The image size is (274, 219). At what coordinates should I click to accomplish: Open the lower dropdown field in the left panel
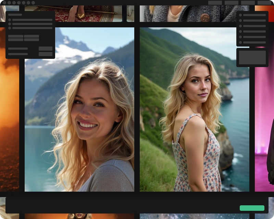pos(46,54)
